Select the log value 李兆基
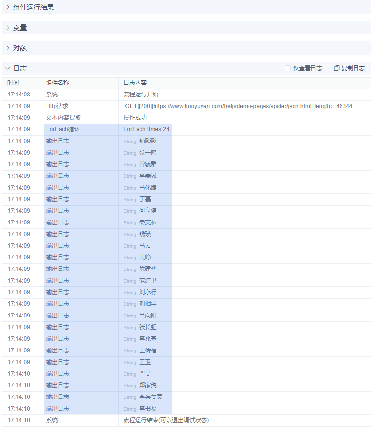The height and width of the screenshot is (428, 373). (148, 339)
